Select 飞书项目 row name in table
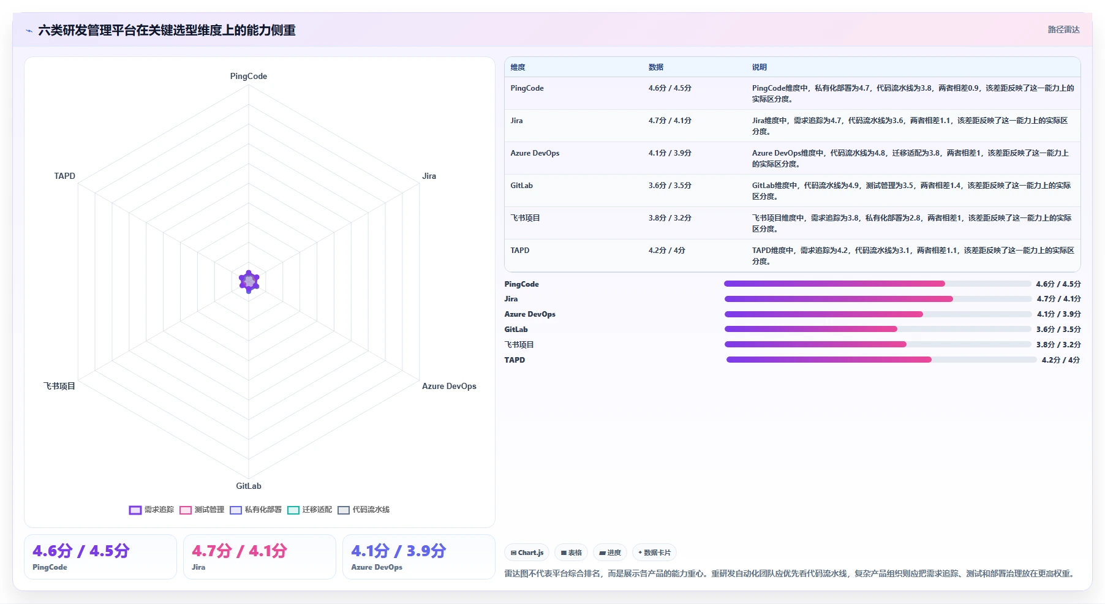The width and height of the screenshot is (1105, 604). pos(525,218)
